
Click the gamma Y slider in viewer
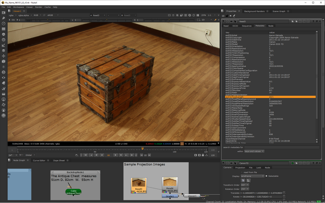[x=107, y=20]
